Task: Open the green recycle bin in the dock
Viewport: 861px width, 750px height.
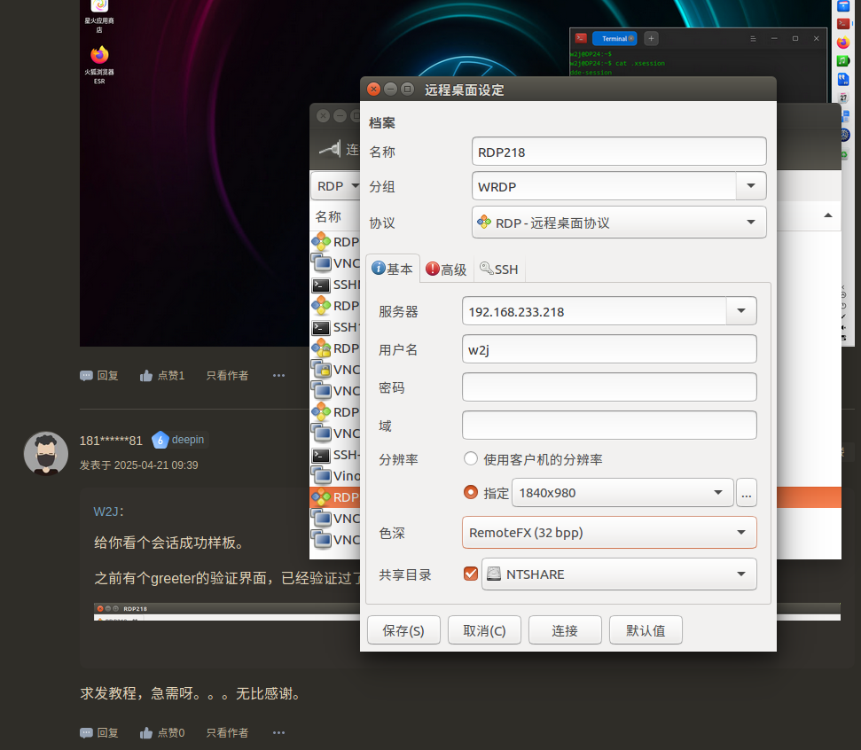Action: [846, 155]
